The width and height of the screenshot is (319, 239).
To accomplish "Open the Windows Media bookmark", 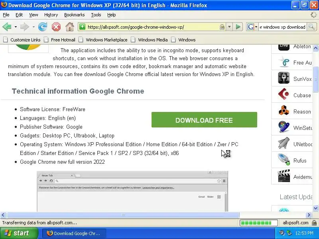I will tap(149, 40).
